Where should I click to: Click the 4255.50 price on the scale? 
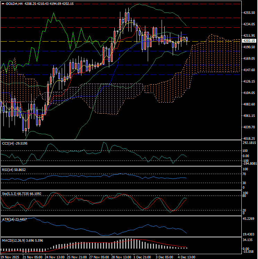(x=249, y=13)
